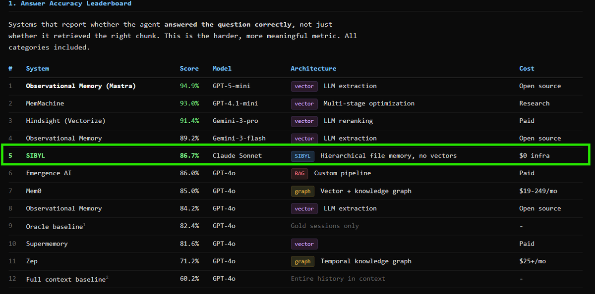This screenshot has width=595, height=294.
Task: Click the vector tag in the MemMachine row
Action: [x=304, y=103]
